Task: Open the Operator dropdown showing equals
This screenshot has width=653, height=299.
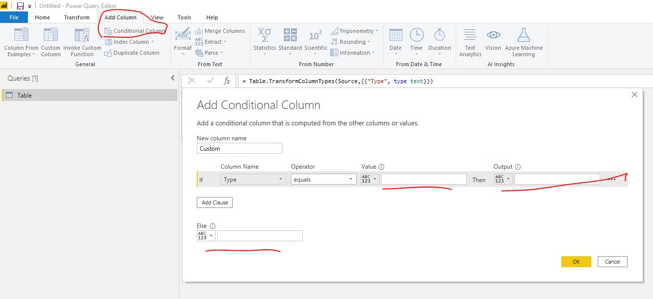Action: [324, 180]
